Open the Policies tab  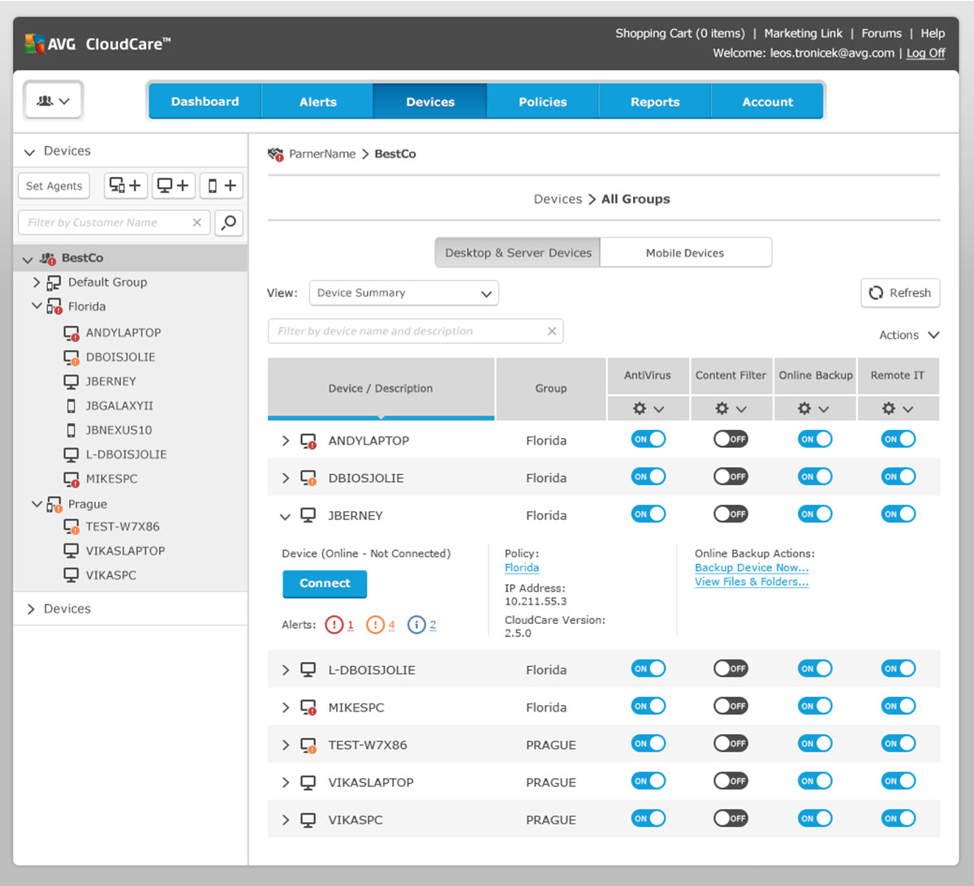[542, 101]
